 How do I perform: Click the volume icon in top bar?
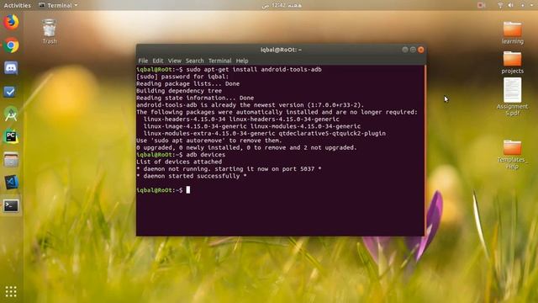pyautogui.click(x=511, y=5)
